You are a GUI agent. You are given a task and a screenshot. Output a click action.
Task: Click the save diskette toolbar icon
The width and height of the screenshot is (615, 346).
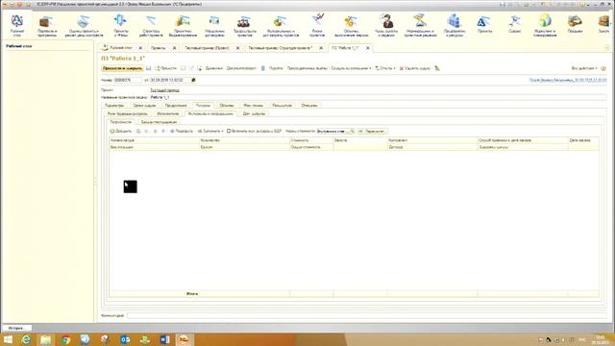149,68
